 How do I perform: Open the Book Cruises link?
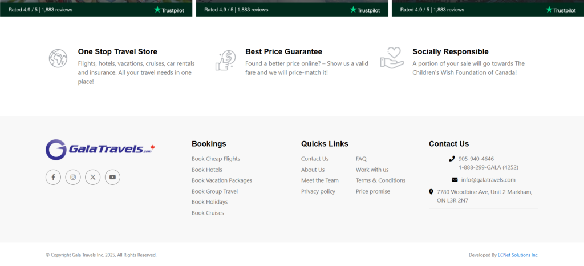(208, 213)
